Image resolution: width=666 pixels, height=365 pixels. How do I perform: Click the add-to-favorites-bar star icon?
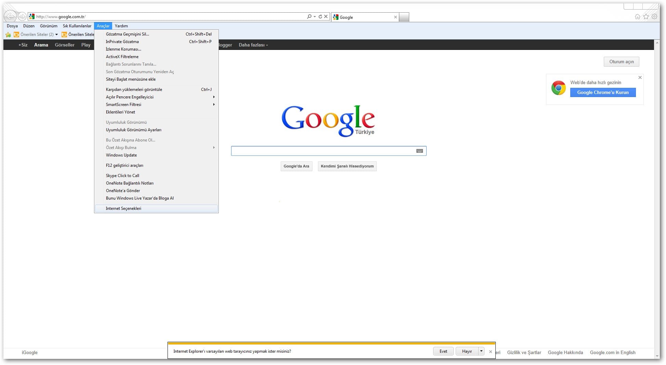[x=8, y=35]
